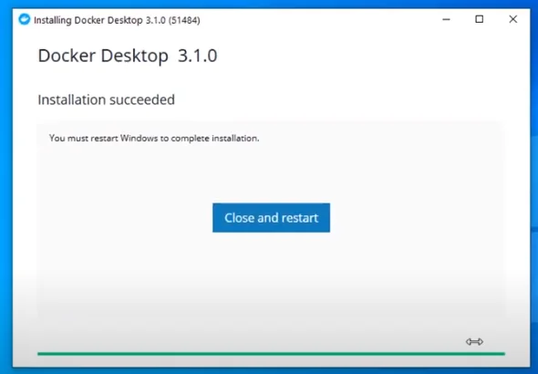The image size is (538, 374).
Task: Click the 'Installation succeeded' heading
Action: tap(106, 99)
